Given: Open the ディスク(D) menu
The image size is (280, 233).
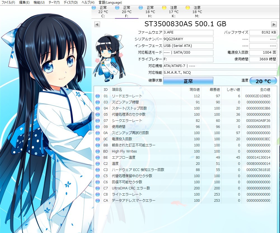Looking at the screenshot, I should click(x=71, y=3).
